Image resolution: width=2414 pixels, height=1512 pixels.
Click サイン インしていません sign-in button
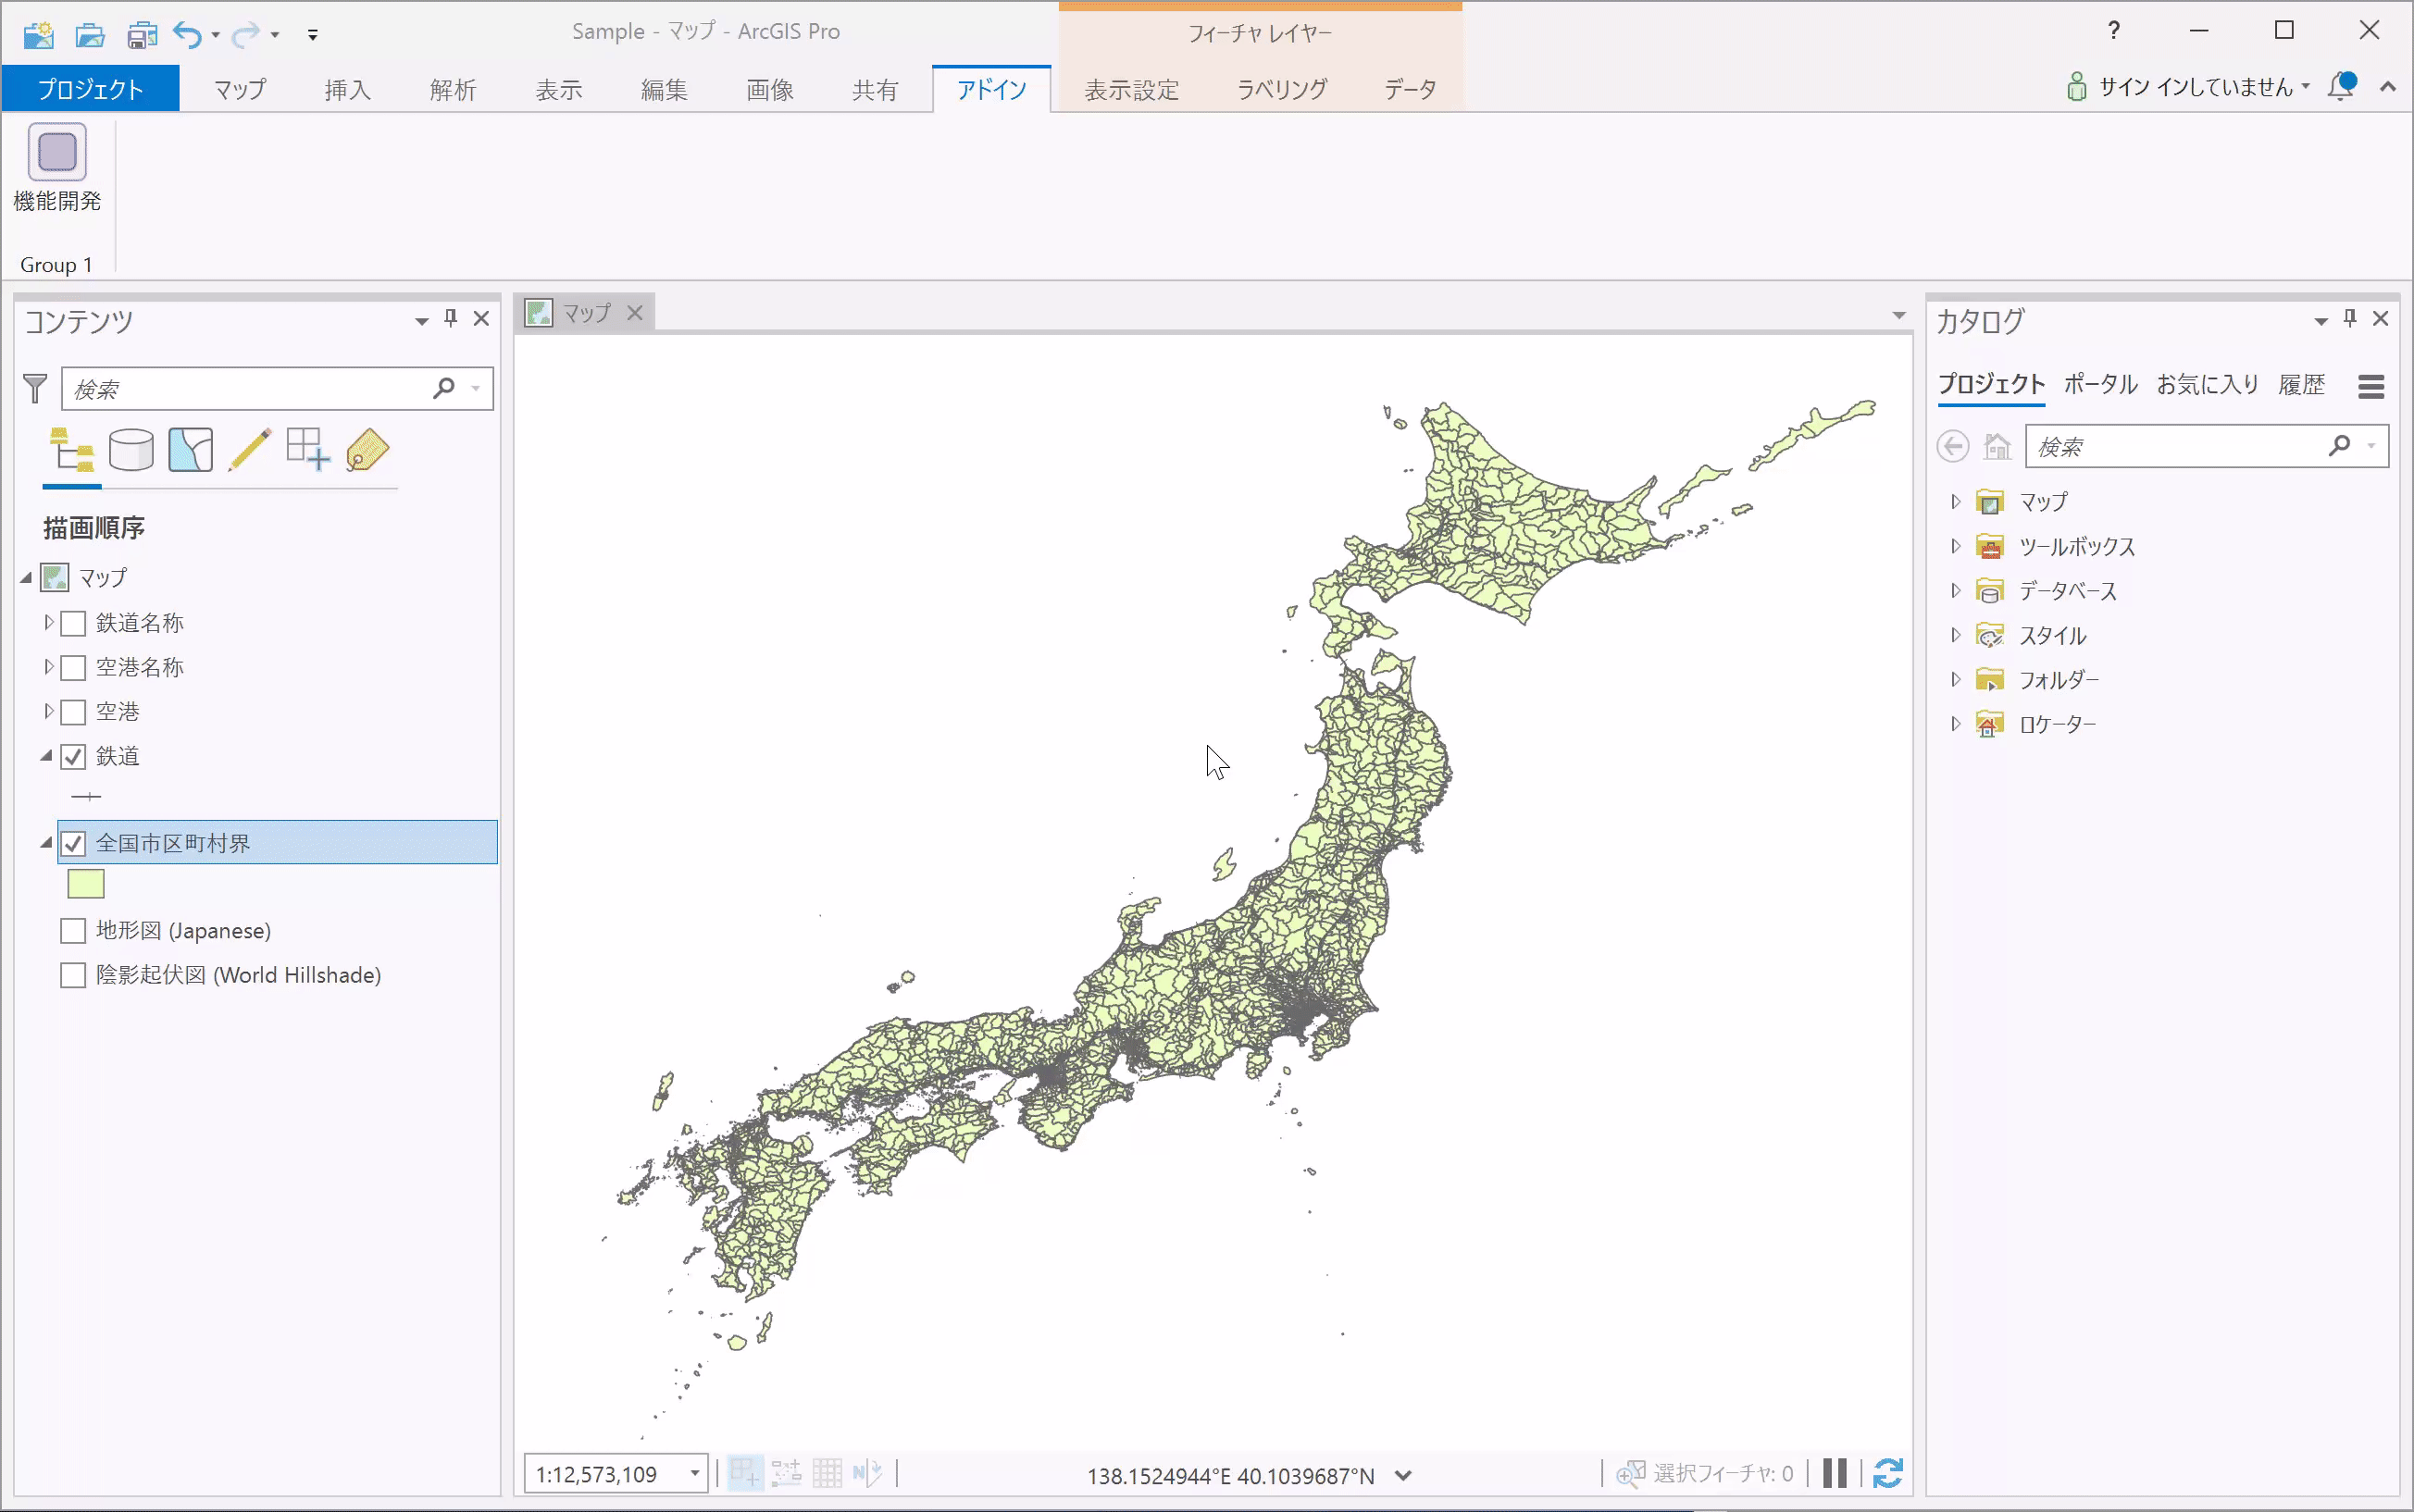tap(2194, 87)
